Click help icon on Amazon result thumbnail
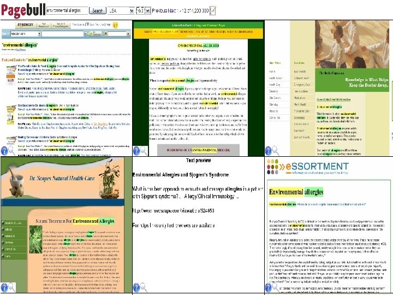Viewport: 393px width, 295px height. pos(4,151)
